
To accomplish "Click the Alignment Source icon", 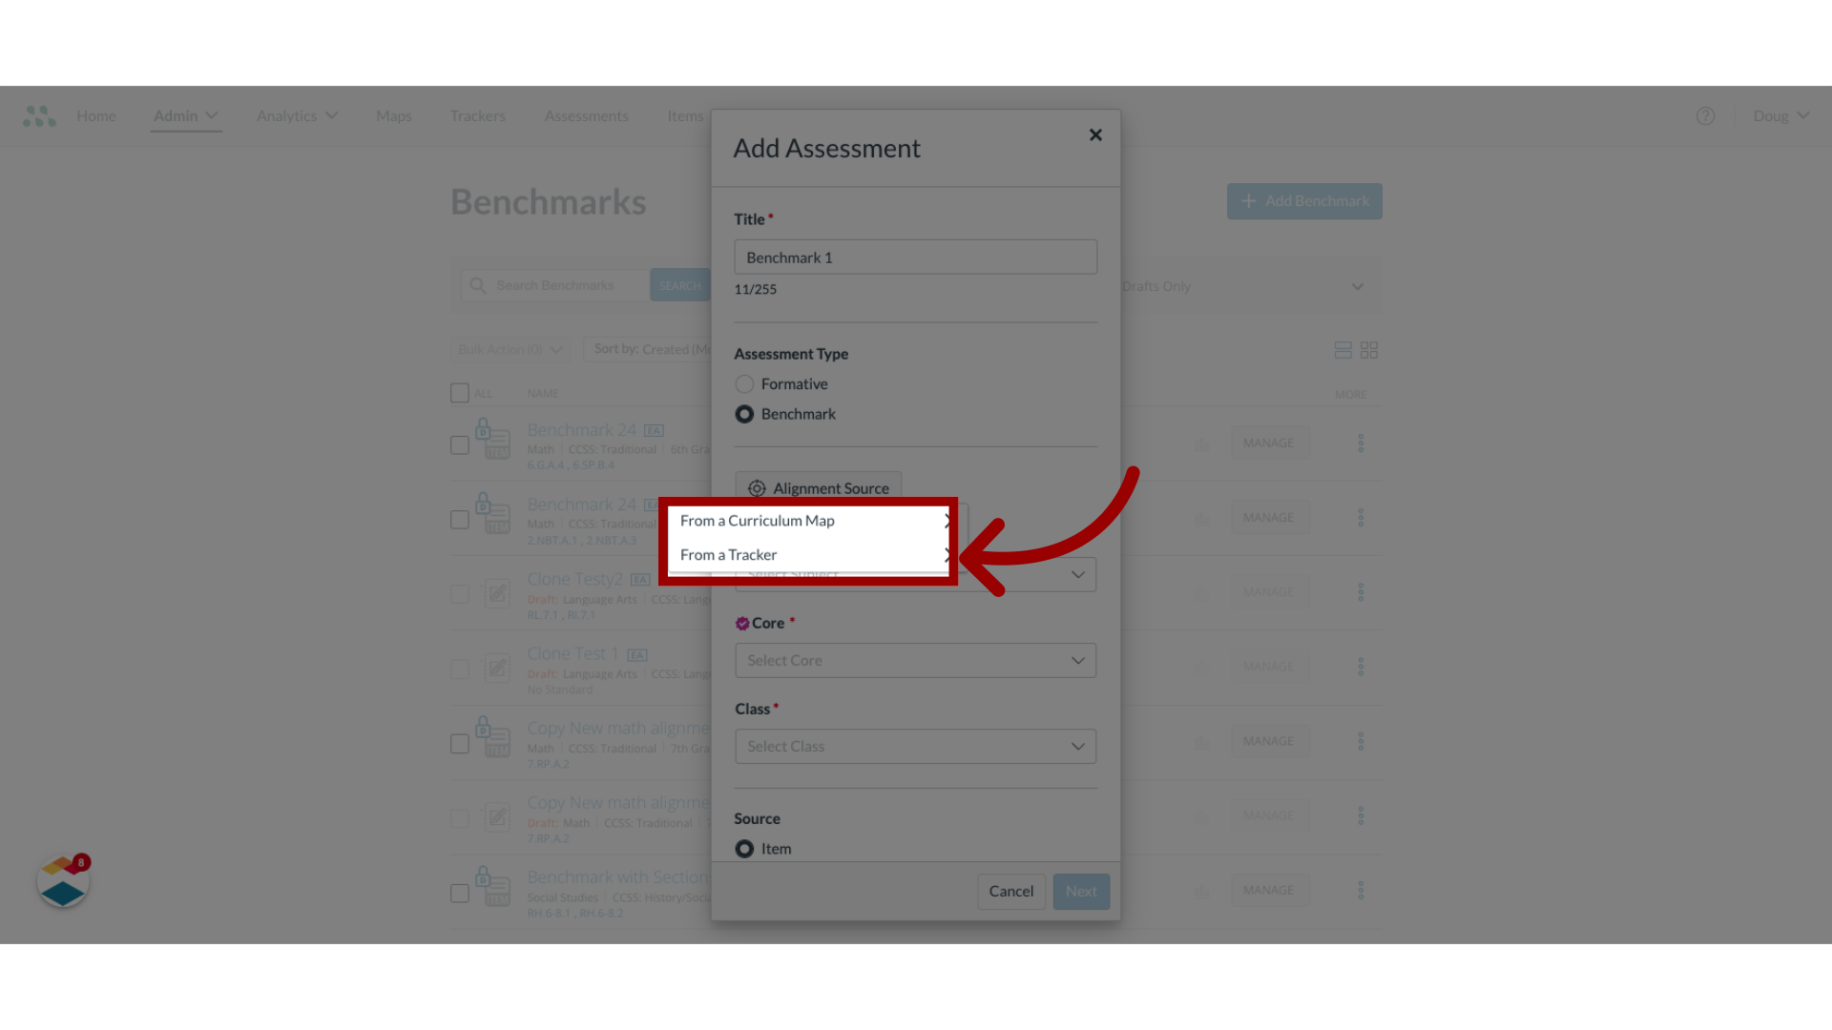I will coord(755,486).
